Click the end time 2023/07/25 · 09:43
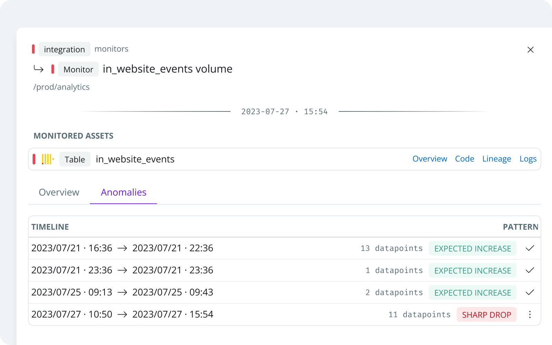 tap(173, 292)
